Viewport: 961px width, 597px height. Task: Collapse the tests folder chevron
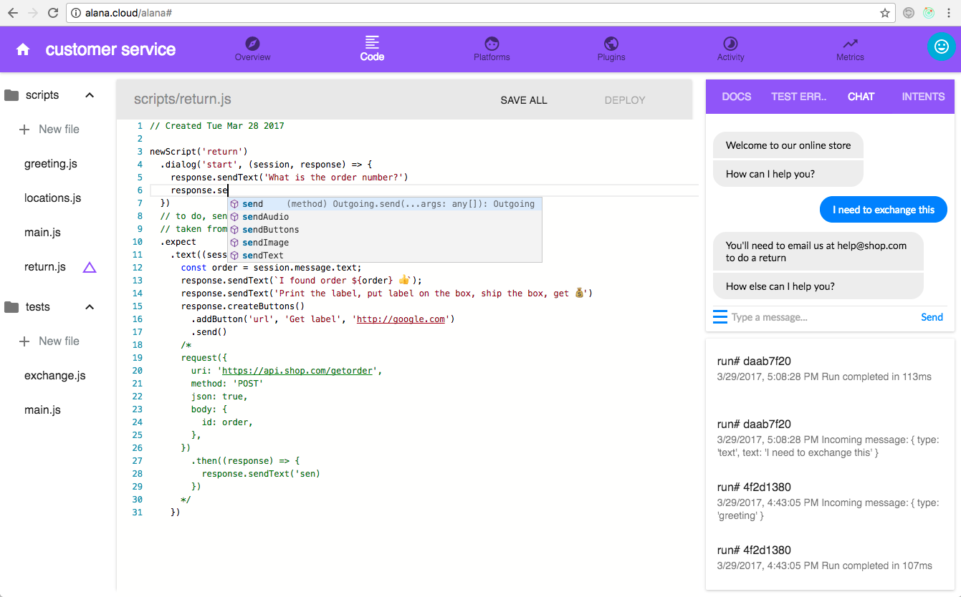90,307
